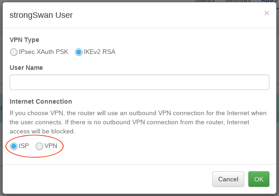Click the Internet Connection heading
This screenshot has height=196, width=279.
coord(41,101)
